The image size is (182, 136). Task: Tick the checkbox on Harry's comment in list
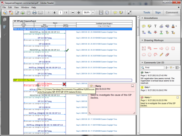(x=178, y=97)
